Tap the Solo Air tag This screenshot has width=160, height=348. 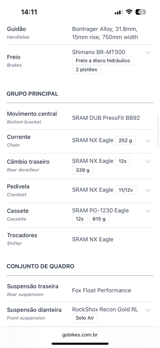pyautogui.click(x=85, y=318)
